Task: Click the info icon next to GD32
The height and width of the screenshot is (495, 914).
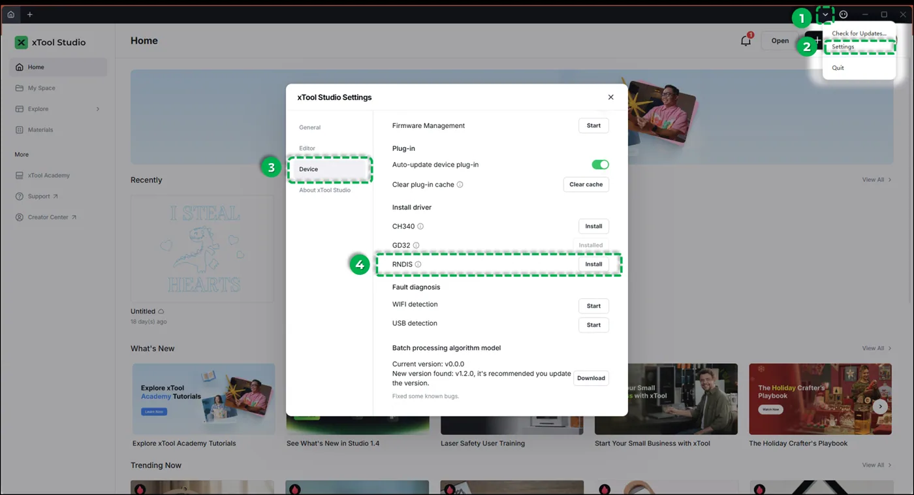Action: click(x=416, y=246)
